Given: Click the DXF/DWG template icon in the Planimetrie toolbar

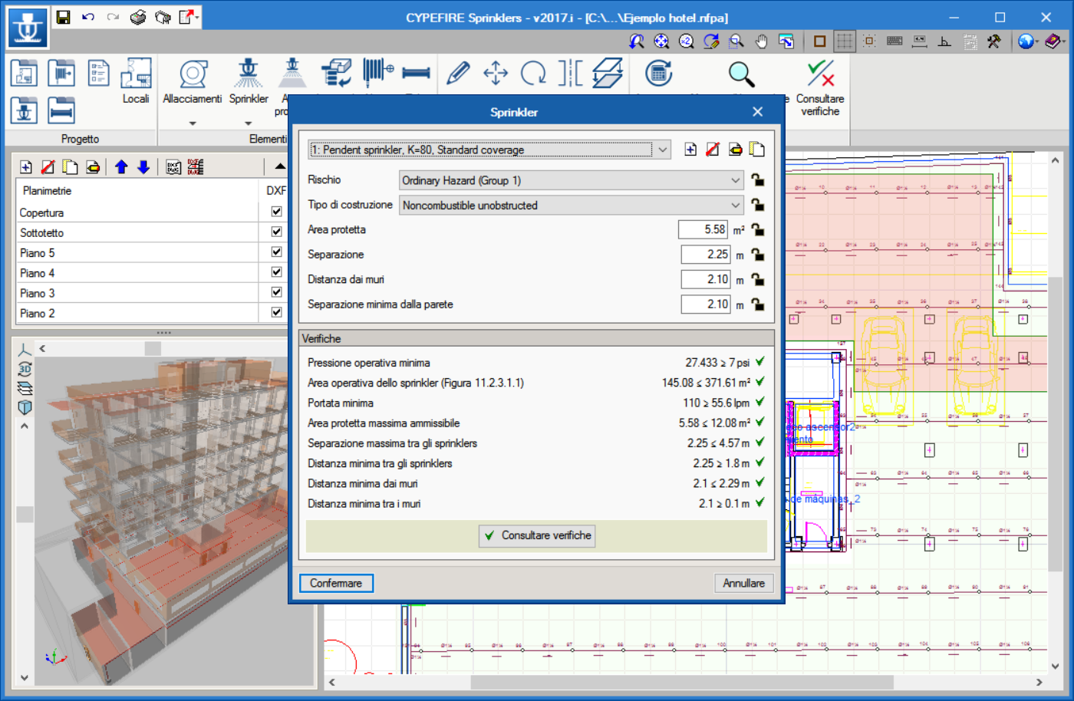Looking at the screenshot, I should click(173, 166).
